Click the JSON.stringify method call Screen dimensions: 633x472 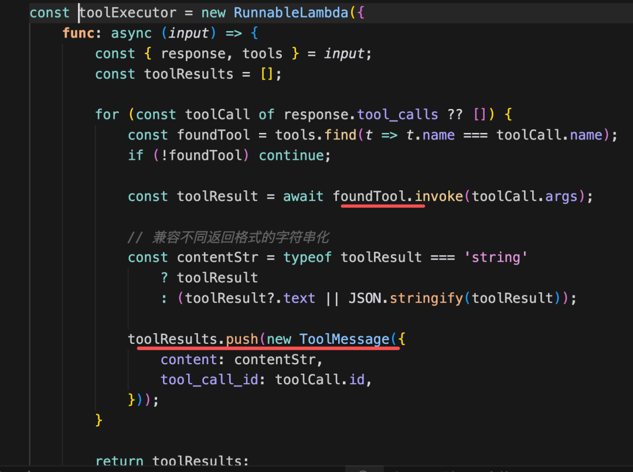point(406,298)
